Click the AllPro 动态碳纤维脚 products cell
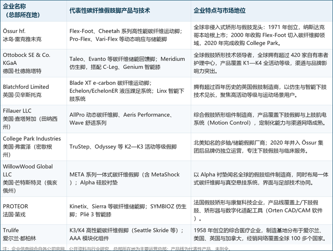The image size is (333, 251). point(129,119)
